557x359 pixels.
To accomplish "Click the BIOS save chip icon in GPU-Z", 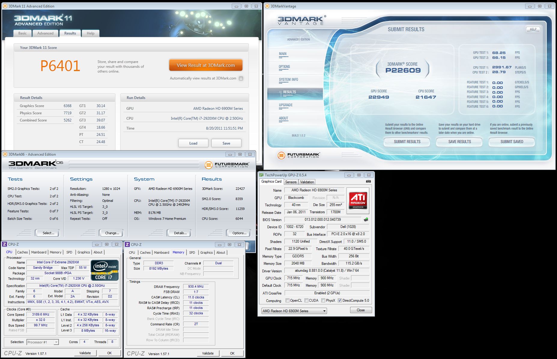I will pos(366,220).
